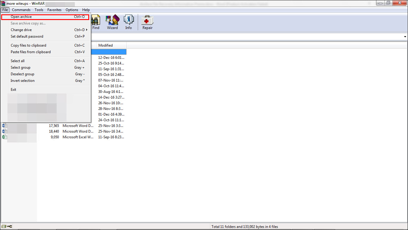Click the 25-Nov-16 3:3 modified date

tap(111, 126)
